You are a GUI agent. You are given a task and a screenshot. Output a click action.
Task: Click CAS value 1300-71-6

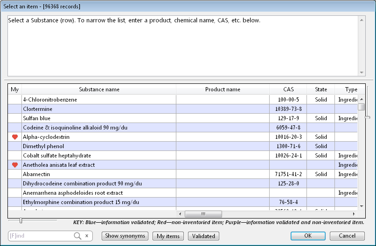288,146
